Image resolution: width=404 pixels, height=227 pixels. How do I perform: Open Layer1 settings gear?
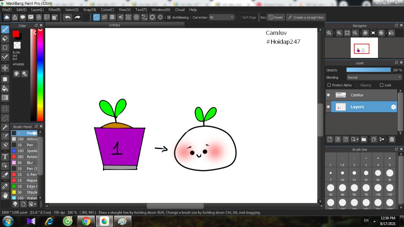click(x=393, y=107)
